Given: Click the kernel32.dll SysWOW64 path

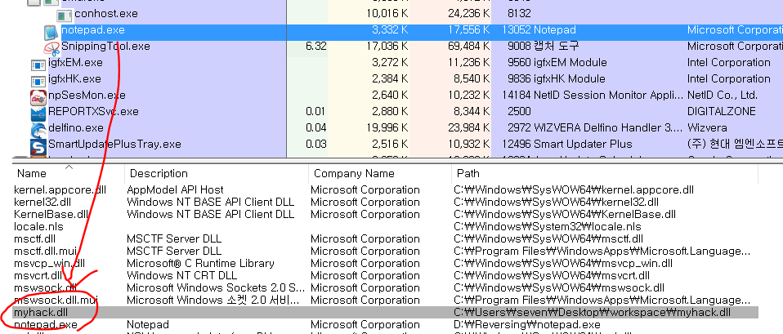Looking at the screenshot, I should pyautogui.click(x=556, y=203).
